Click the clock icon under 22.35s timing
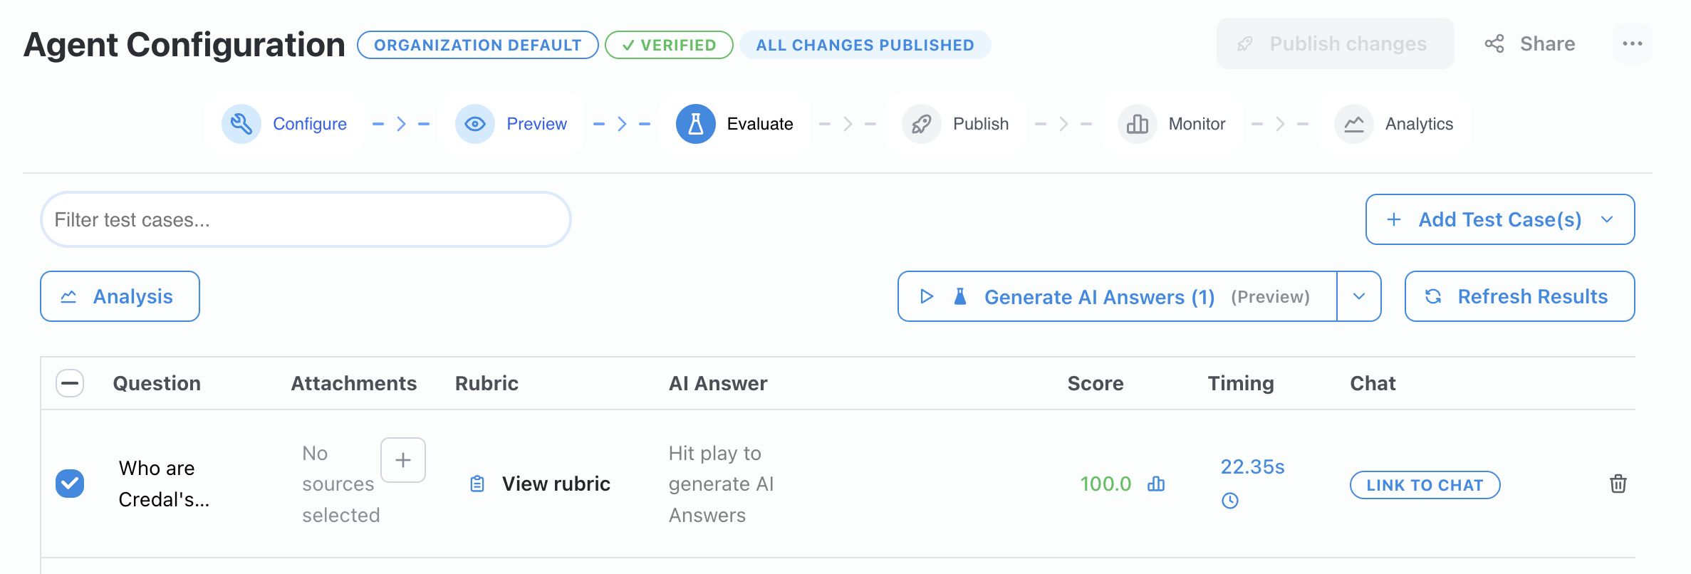1691x574 pixels. 1230,501
